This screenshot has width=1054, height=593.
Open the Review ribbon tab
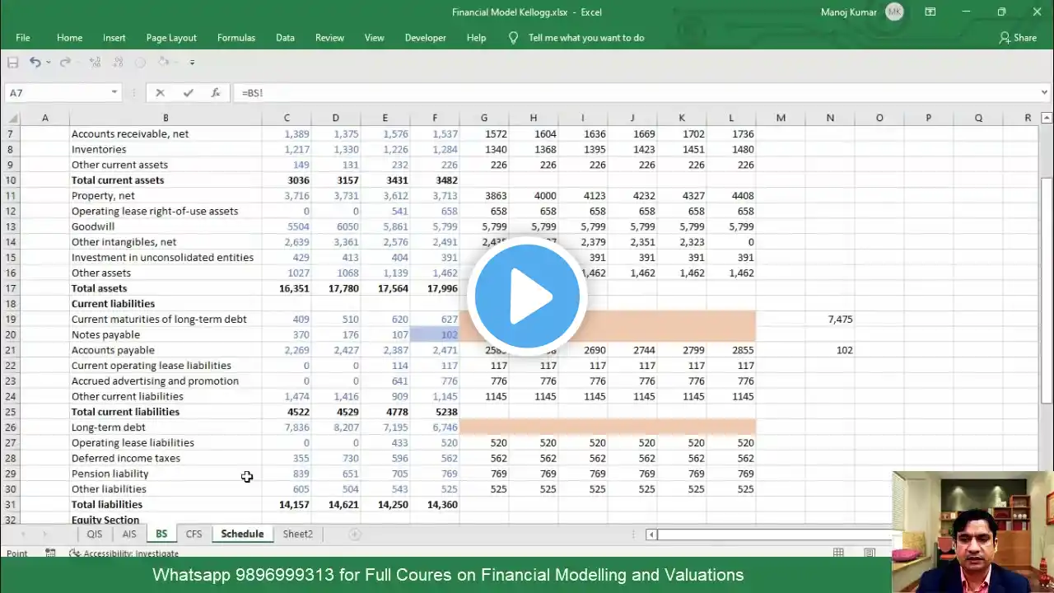pos(329,38)
